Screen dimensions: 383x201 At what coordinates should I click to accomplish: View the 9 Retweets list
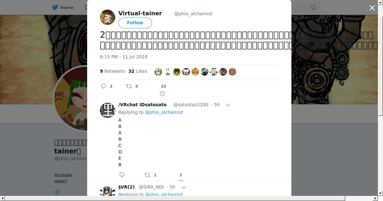point(112,71)
